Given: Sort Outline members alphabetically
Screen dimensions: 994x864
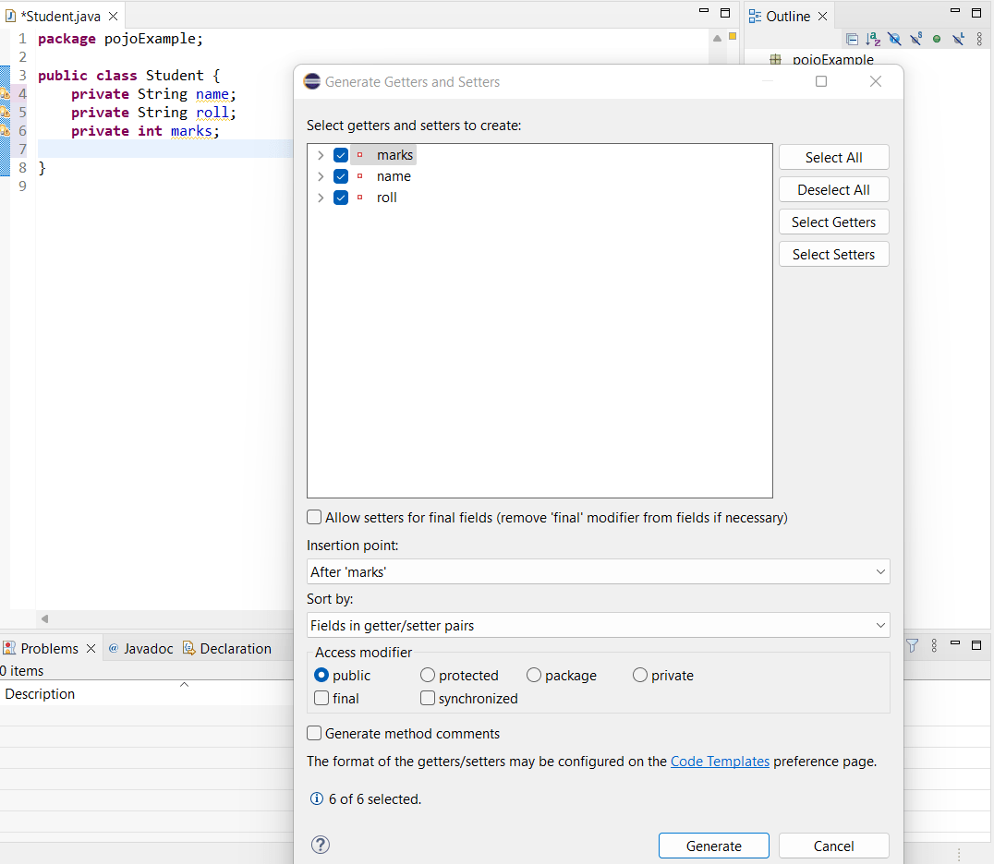Looking at the screenshot, I should click(873, 38).
